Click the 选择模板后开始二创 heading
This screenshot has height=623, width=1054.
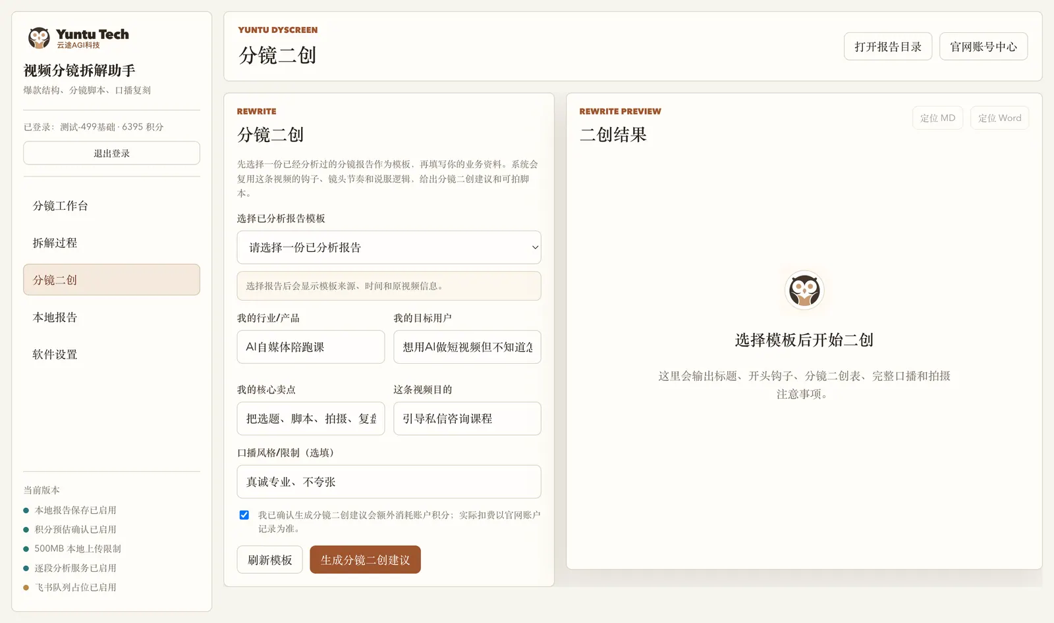(804, 340)
